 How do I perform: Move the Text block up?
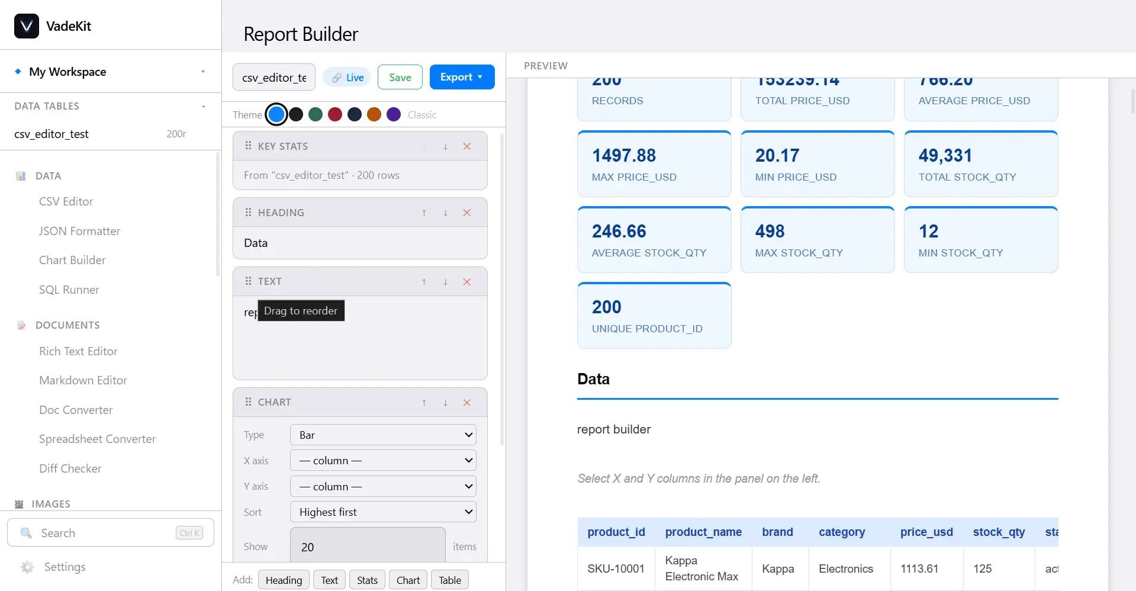(424, 282)
